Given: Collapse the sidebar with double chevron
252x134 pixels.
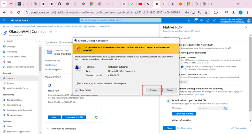Looking at the screenshot, I should pos(39,41).
